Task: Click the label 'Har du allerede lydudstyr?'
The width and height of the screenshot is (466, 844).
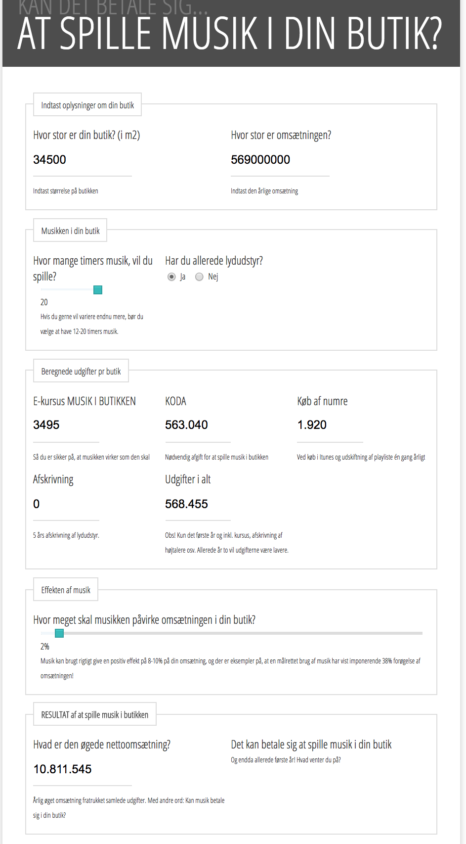Action: [214, 261]
